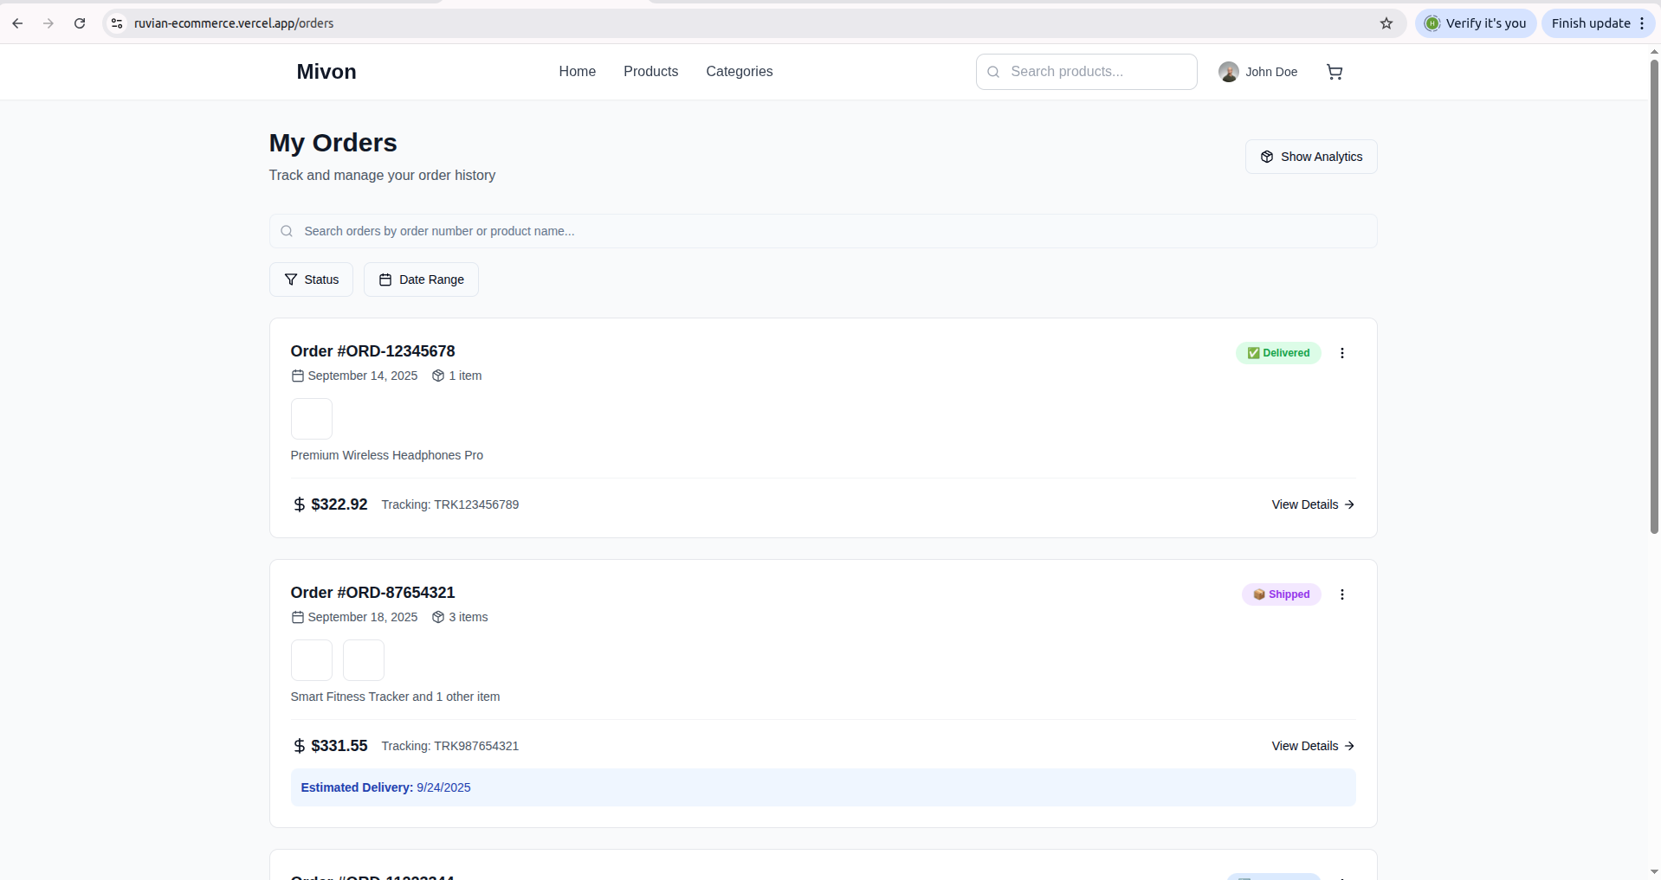Click the dollar sign icon beside $331.55

pyautogui.click(x=299, y=746)
